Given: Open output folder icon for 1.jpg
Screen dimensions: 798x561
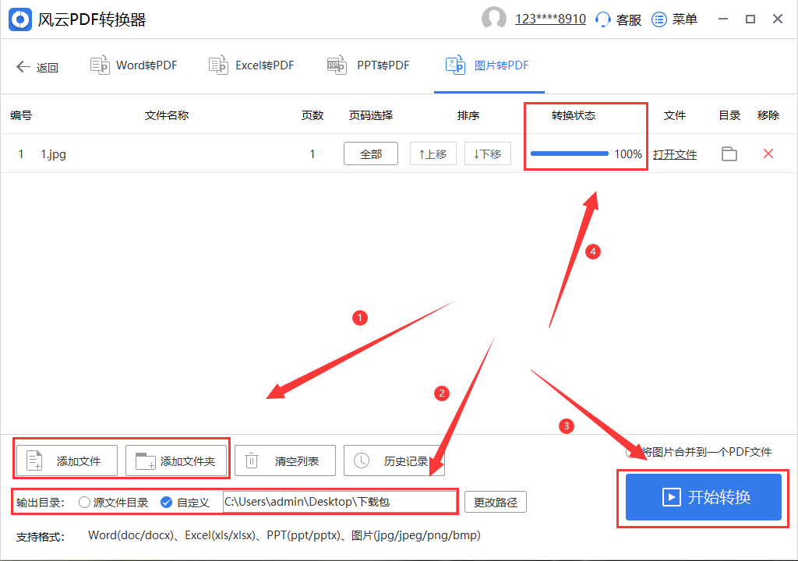Looking at the screenshot, I should click(729, 153).
